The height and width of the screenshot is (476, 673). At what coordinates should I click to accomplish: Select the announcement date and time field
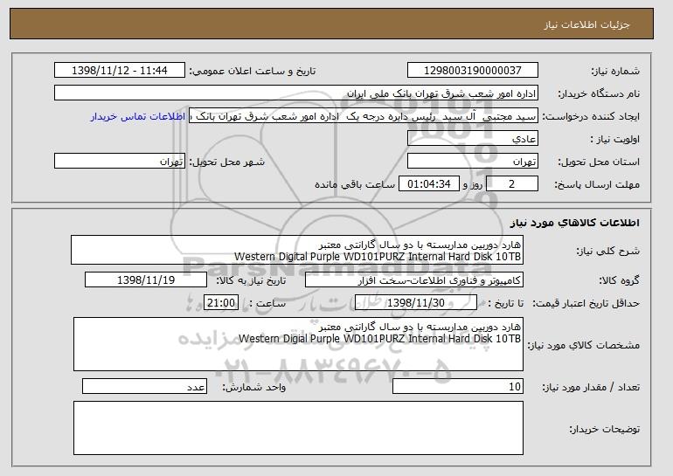[x=120, y=71]
